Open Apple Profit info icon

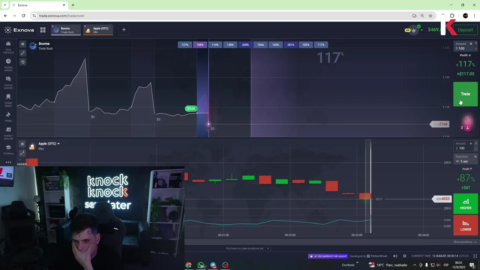[x=472, y=169]
